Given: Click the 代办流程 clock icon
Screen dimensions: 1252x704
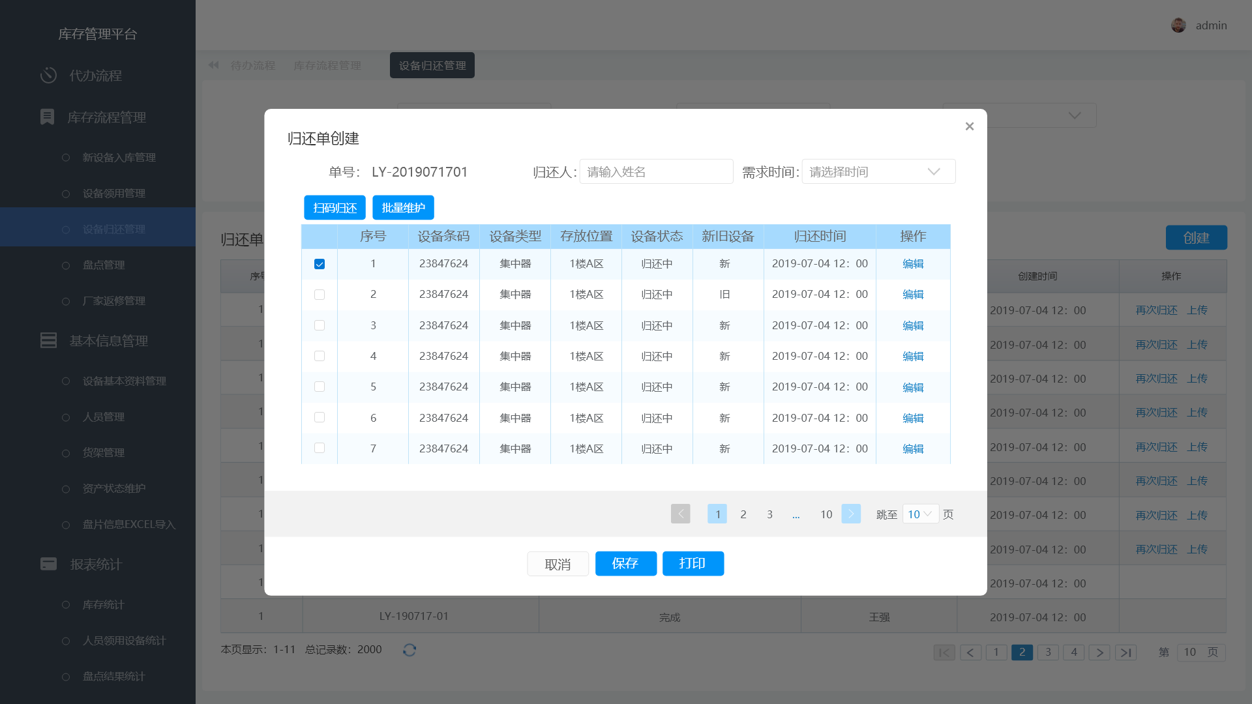Looking at the screenshot, I should point(48,75).
